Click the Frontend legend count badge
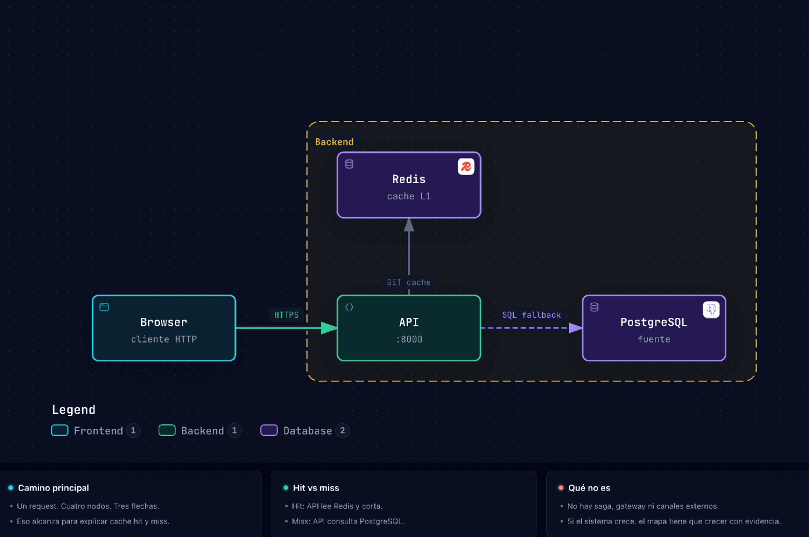 133,431
